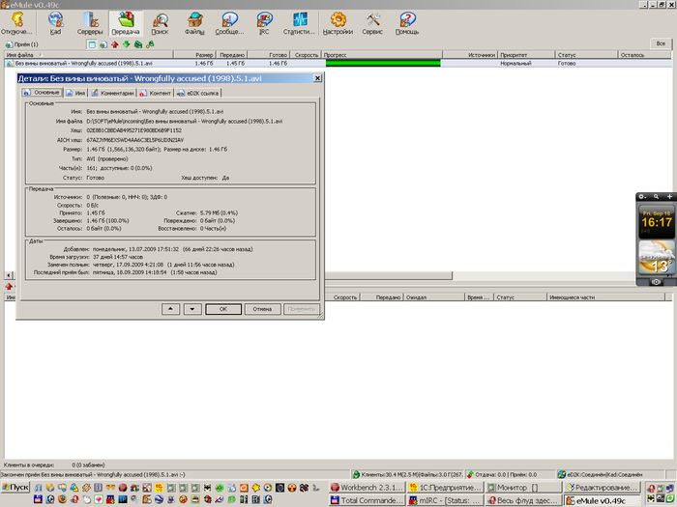677x507 pixels.
Task: Click the Kad network toolbar icon
Action: [x=54, y=23]
